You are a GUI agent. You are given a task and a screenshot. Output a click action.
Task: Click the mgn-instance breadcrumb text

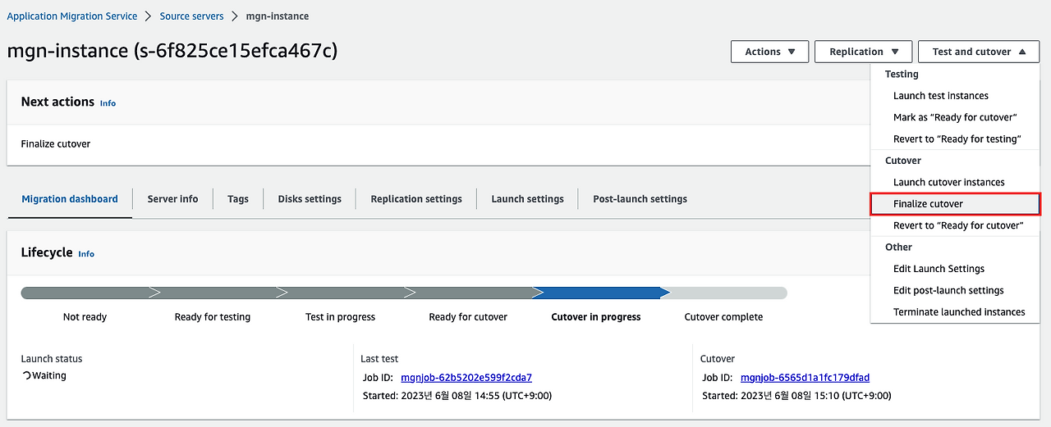278,16
